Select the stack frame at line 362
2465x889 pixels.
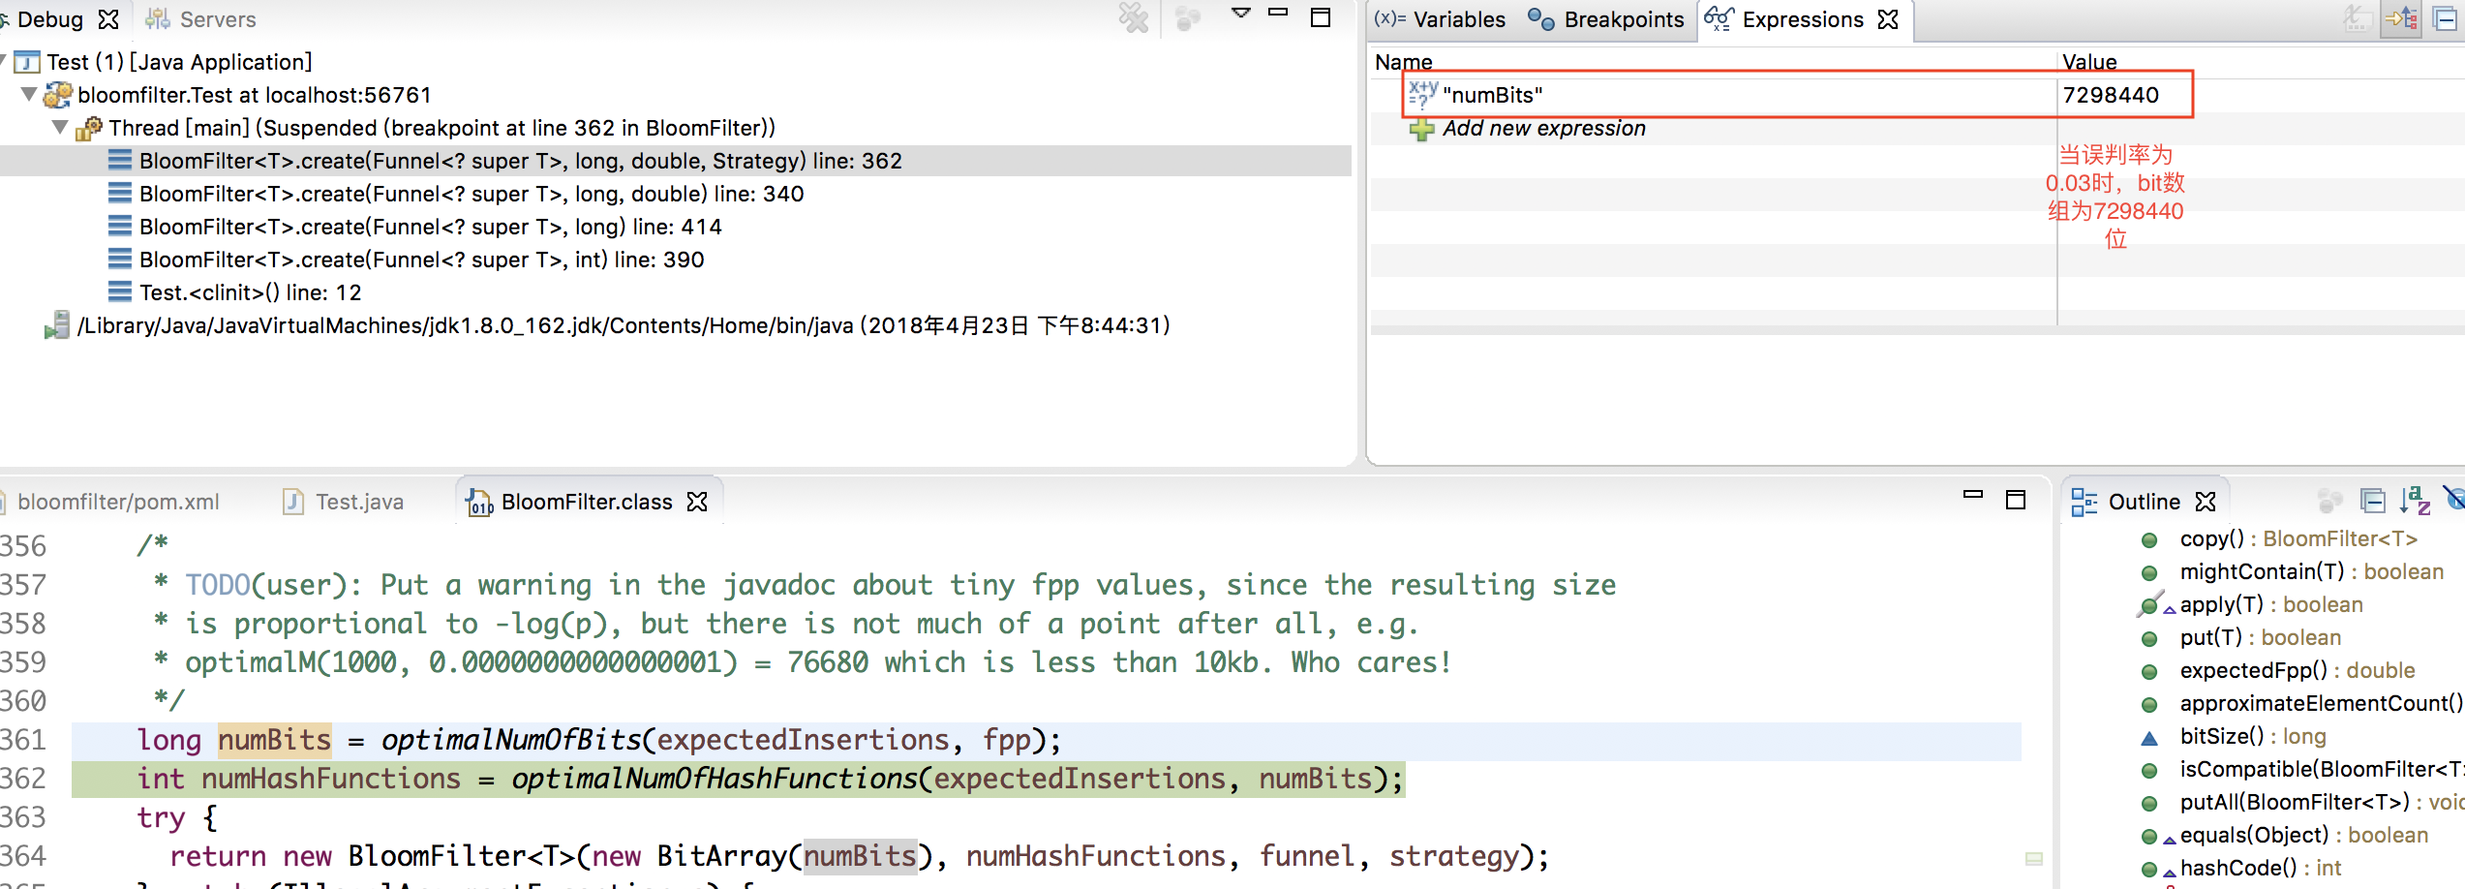[521, 161]
